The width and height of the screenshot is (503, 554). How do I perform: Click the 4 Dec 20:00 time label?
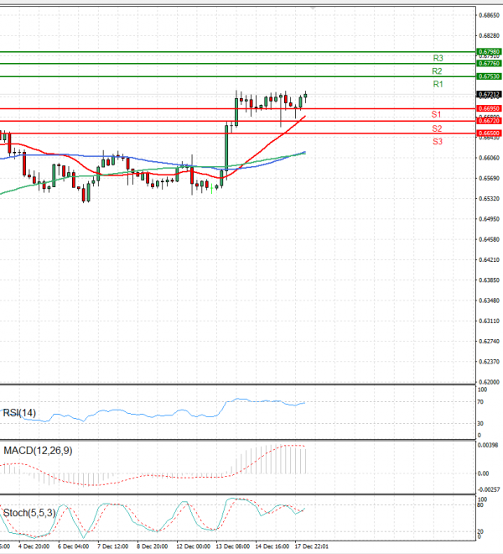click(34, 546)
